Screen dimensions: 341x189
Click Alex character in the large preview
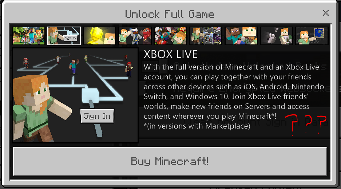point(39,108)
